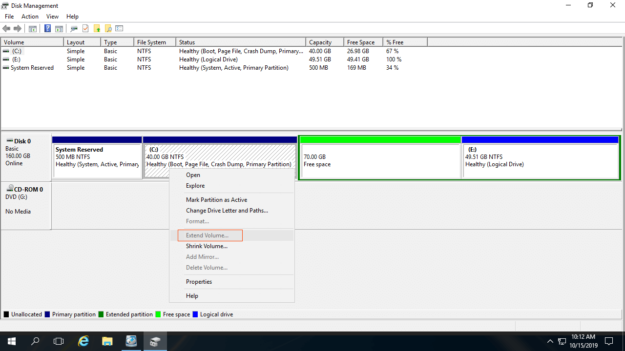The width and height of the screenshot is (625, 351).
Task: Click the Back arrow in the toolbar
Action: [x=6, y=29]
